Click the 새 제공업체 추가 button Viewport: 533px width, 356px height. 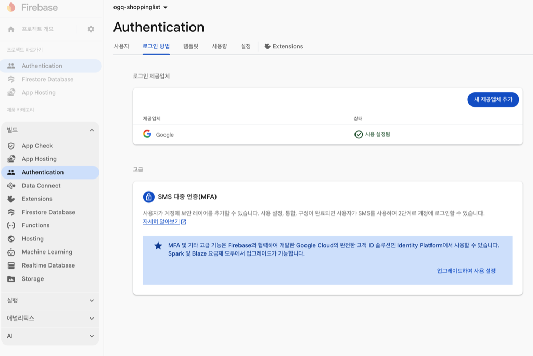pos(492,99)
